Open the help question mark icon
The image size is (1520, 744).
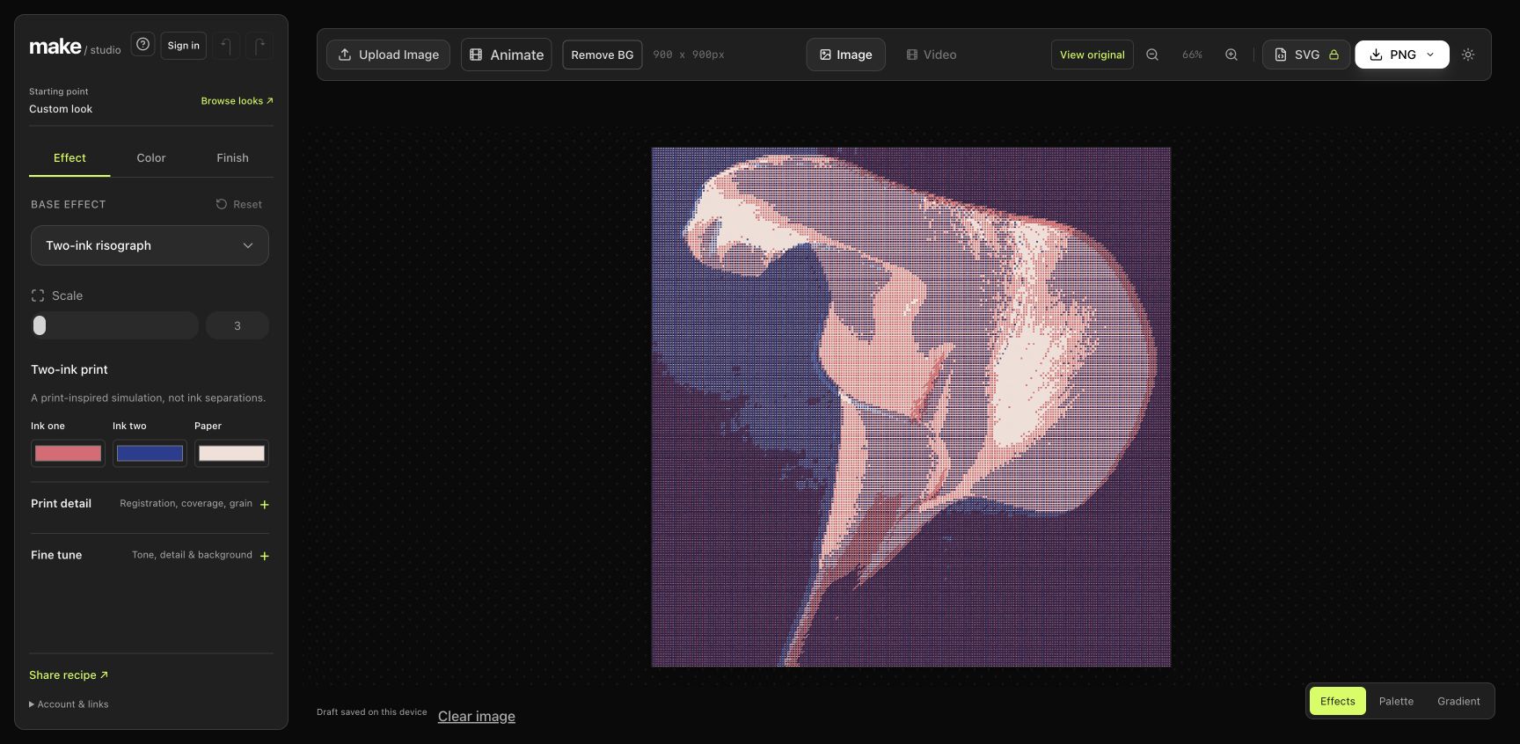click(143, 44)
